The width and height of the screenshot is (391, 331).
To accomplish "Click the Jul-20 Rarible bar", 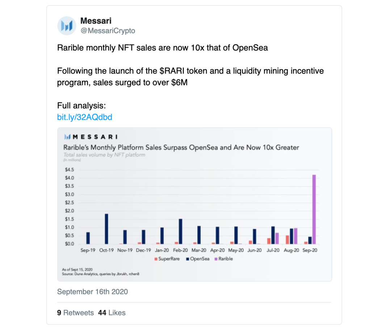I will pyautogui.click(x=277, y=238).
